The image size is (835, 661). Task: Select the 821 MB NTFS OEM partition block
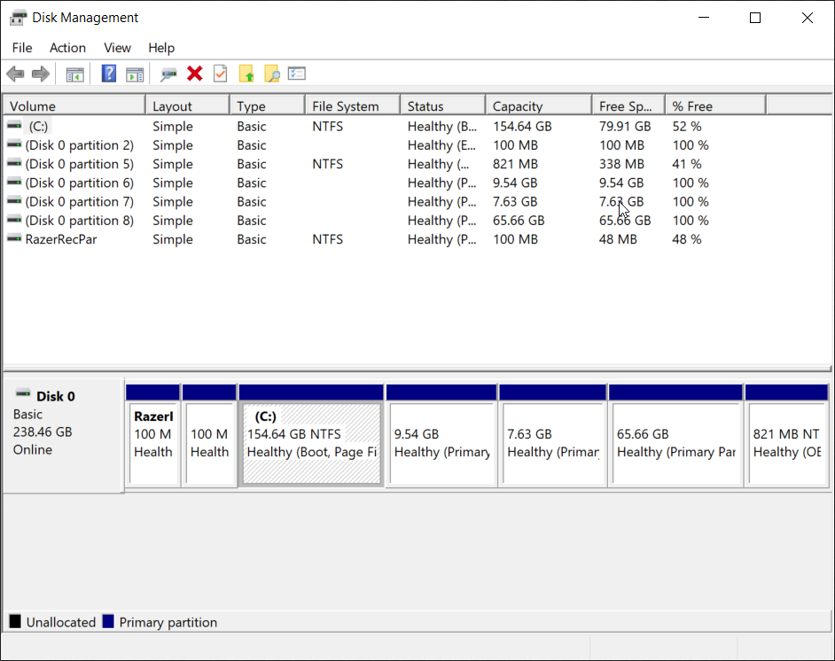coord(787,435)
